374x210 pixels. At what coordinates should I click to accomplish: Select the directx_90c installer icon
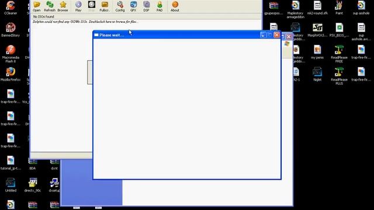[33, 185]
